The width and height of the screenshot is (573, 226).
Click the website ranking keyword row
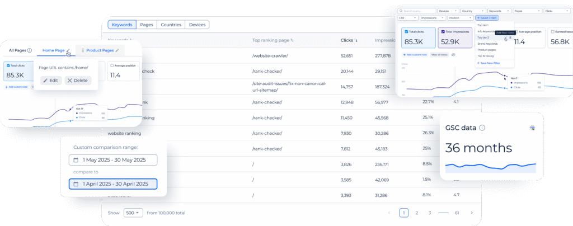pos(124,133)
